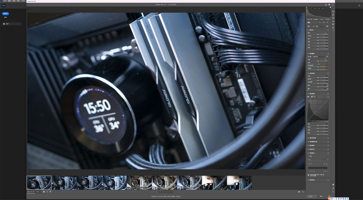
Task: Open the Adobe Color profile dropdown
Action: 318,26
